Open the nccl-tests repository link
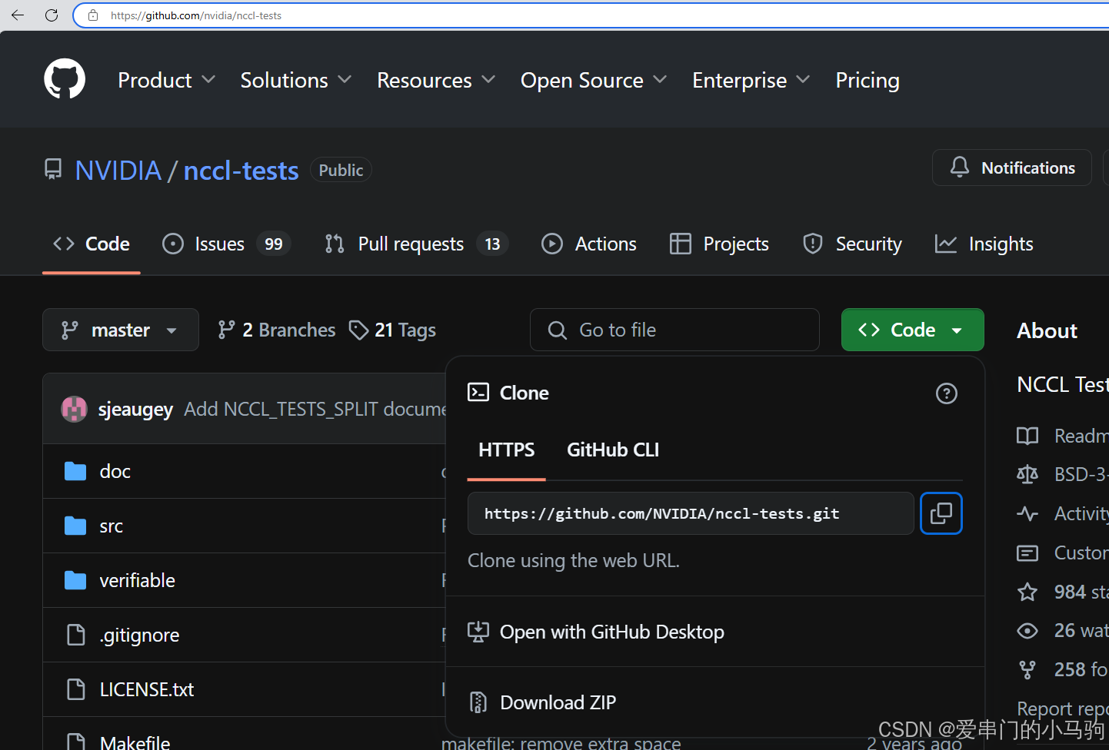1109x750 pixels. pos(241,171)
